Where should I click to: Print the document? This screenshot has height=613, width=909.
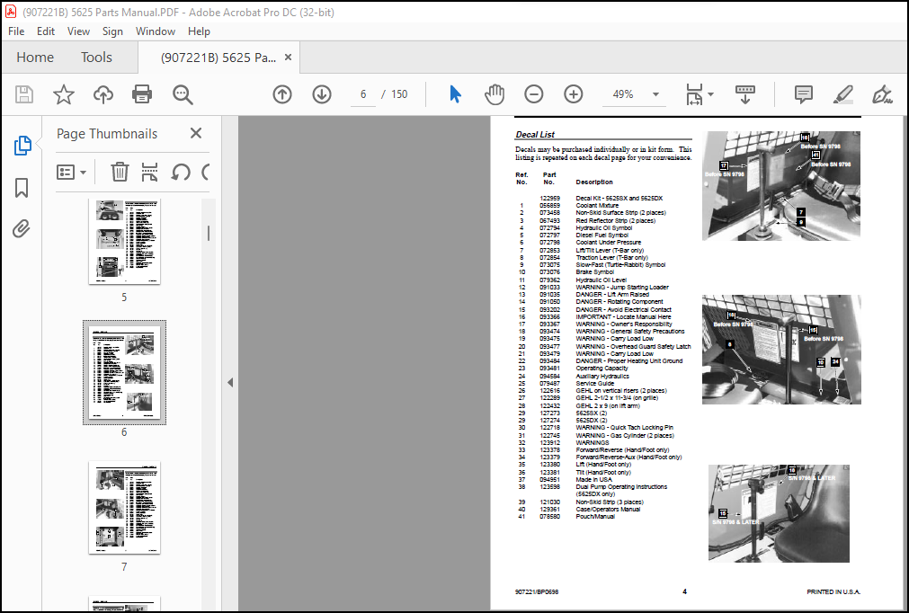pyautogui.click(x=142, y=94)
